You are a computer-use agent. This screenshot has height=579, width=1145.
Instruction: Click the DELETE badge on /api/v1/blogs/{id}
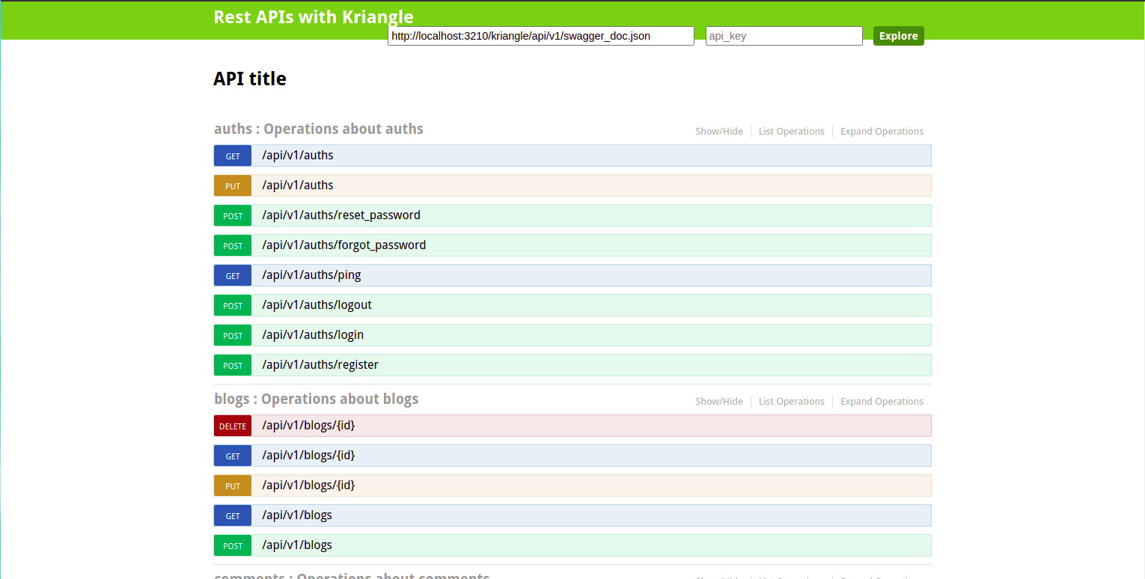click(x=232, y=426)
